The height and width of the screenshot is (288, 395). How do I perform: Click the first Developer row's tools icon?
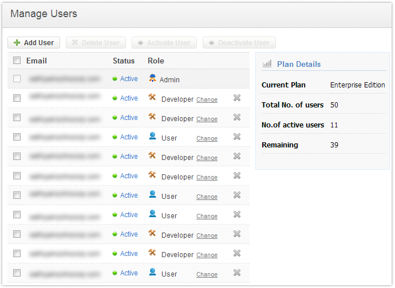coord(152,97)
